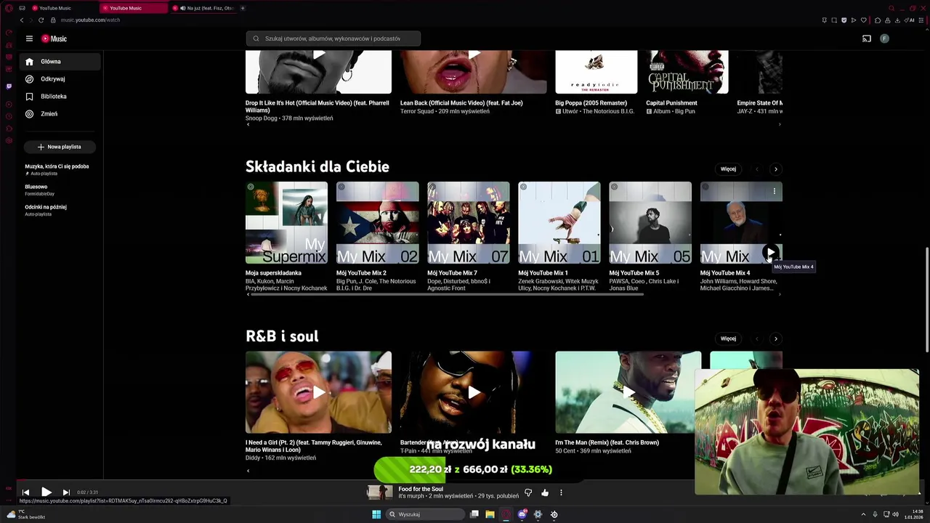Open Opera GX from taskbar
The width and height of the screenshot is (930, 523).
[506, 514]
